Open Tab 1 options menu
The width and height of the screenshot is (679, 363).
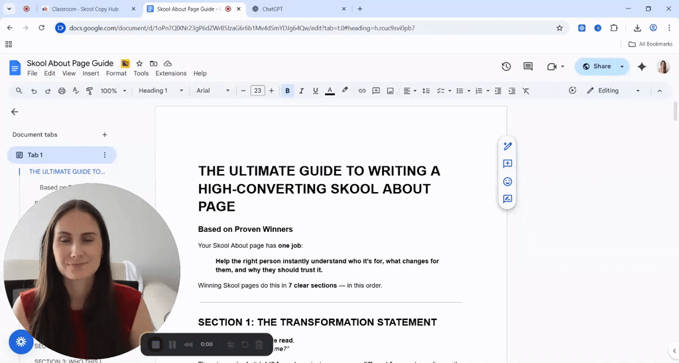104,155
